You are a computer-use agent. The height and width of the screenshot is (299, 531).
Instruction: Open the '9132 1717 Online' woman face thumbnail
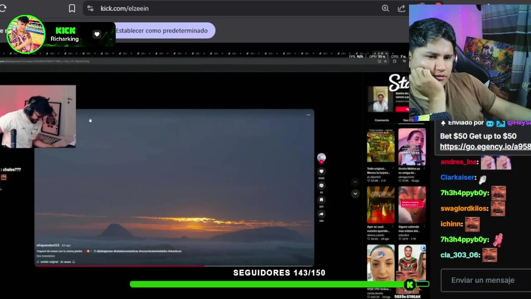pyautogui.click(x=380, y=263)
